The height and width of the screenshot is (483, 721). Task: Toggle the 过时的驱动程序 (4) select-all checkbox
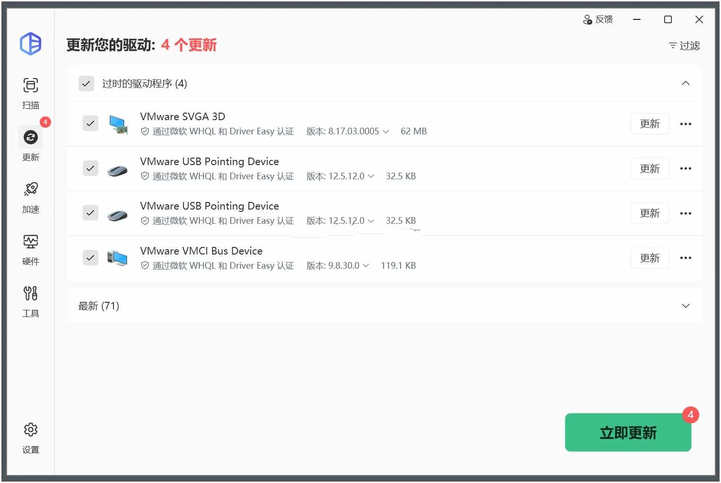coord(86,84)
